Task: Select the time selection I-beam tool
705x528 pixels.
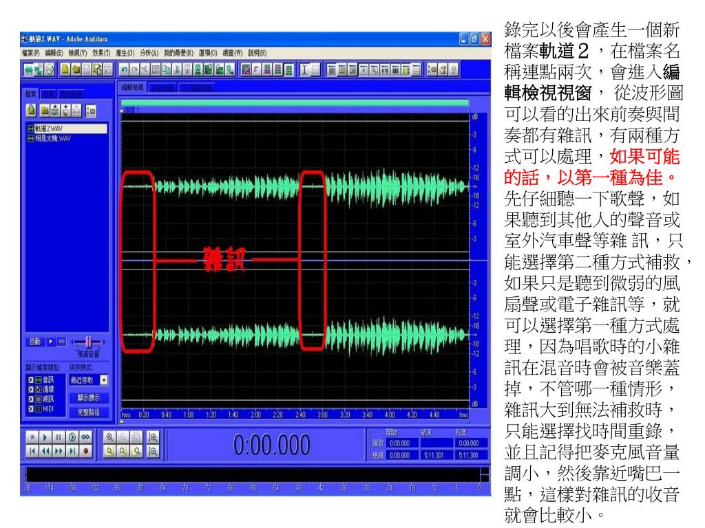Action: pyautogui.click(x=304, y=69)
